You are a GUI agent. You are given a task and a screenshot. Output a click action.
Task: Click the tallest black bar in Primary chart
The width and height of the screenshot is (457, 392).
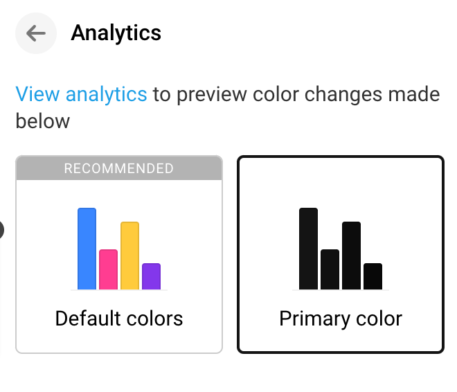point(308,249)
